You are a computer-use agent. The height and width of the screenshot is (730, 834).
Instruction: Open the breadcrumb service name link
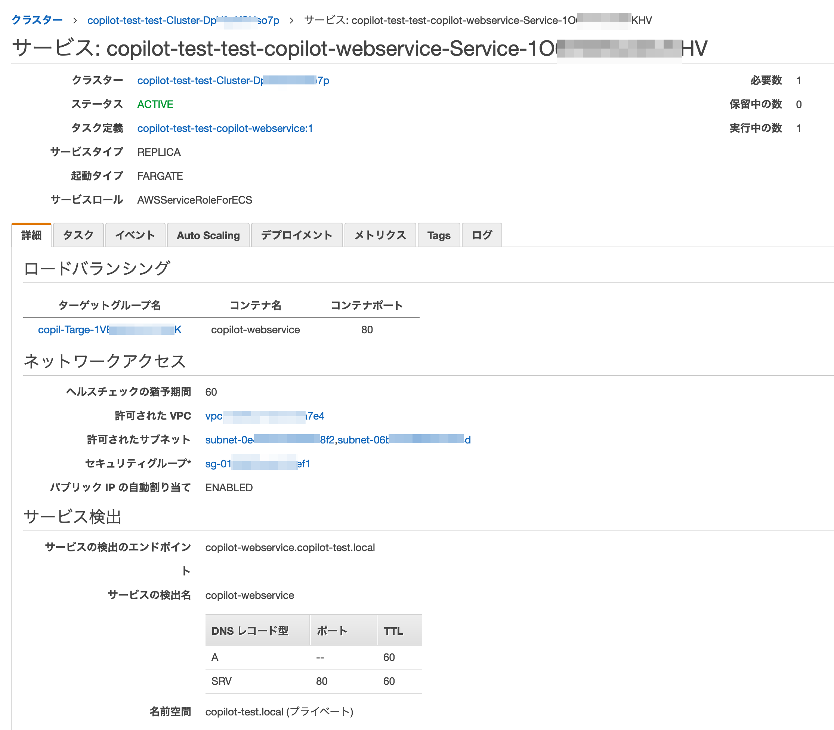point(477,20)
